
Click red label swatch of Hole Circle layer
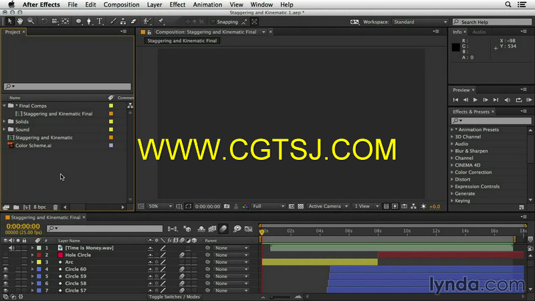coord(39,255)
